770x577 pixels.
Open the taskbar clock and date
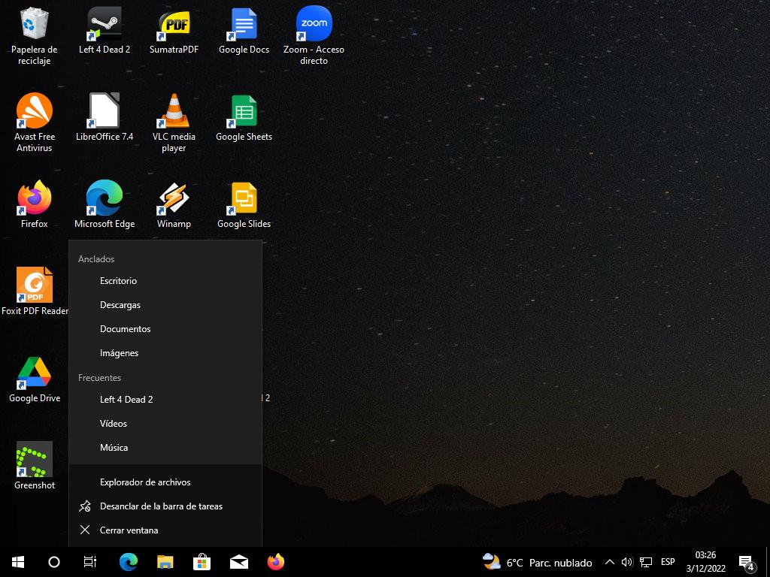[705, 562]
